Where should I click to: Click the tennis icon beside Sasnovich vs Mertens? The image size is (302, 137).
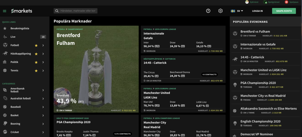[235, 111]
